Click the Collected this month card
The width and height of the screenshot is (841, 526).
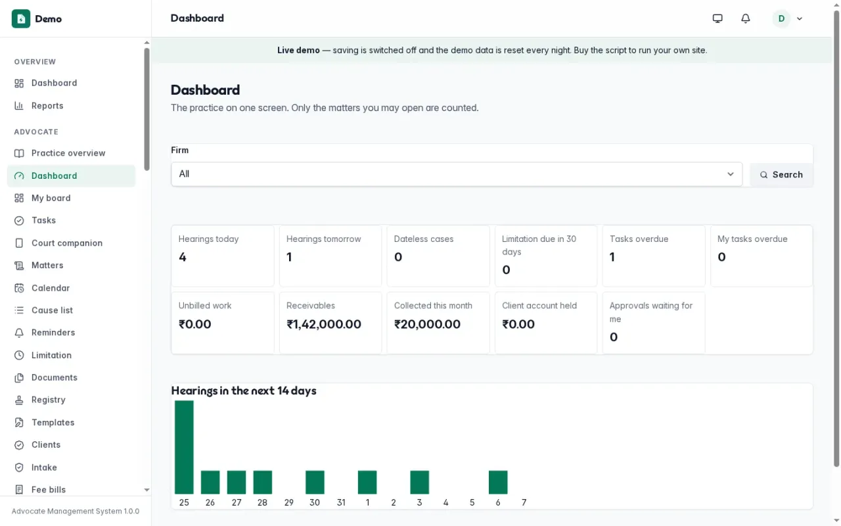click(x=438, y=323)
